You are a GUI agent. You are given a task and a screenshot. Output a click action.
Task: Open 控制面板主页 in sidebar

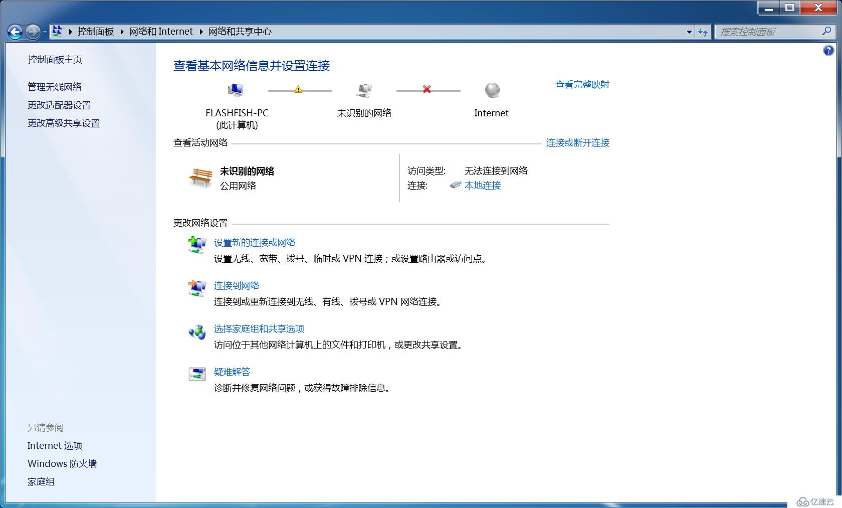55,59
